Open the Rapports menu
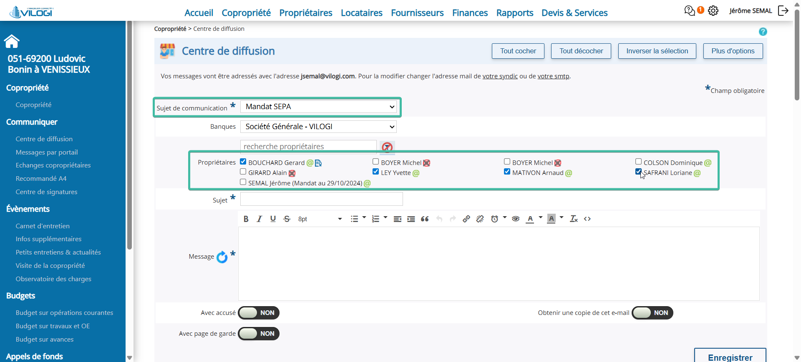The image size is (801, 362). coord(515,13)
